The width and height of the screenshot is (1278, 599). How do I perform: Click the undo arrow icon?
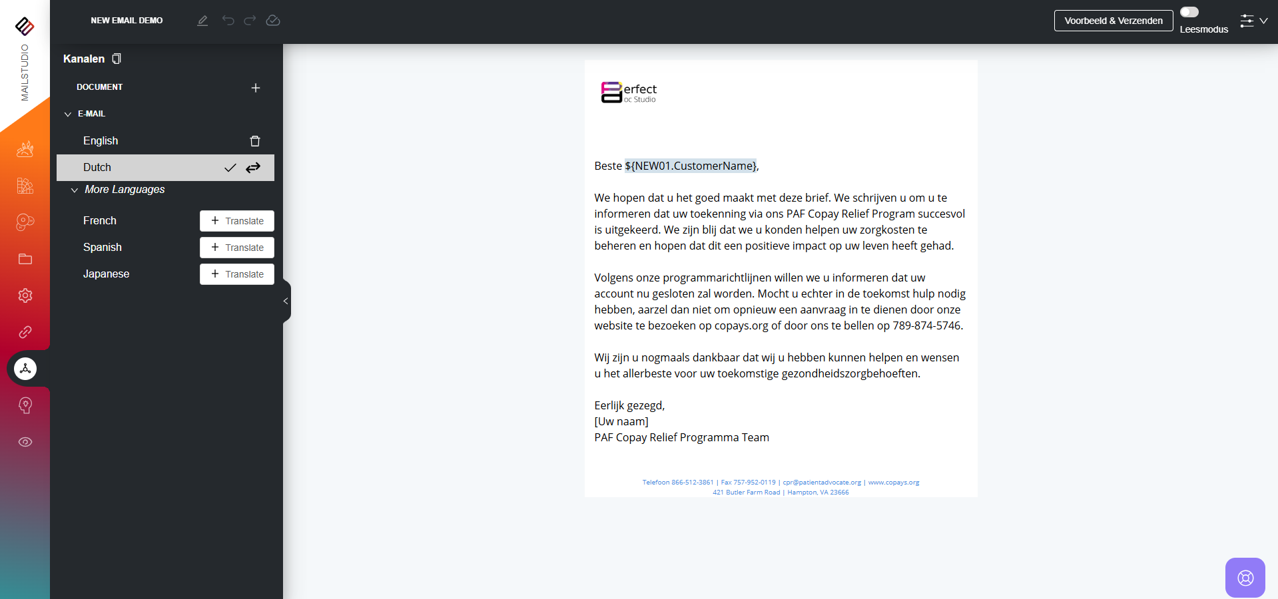coord(228,21)
